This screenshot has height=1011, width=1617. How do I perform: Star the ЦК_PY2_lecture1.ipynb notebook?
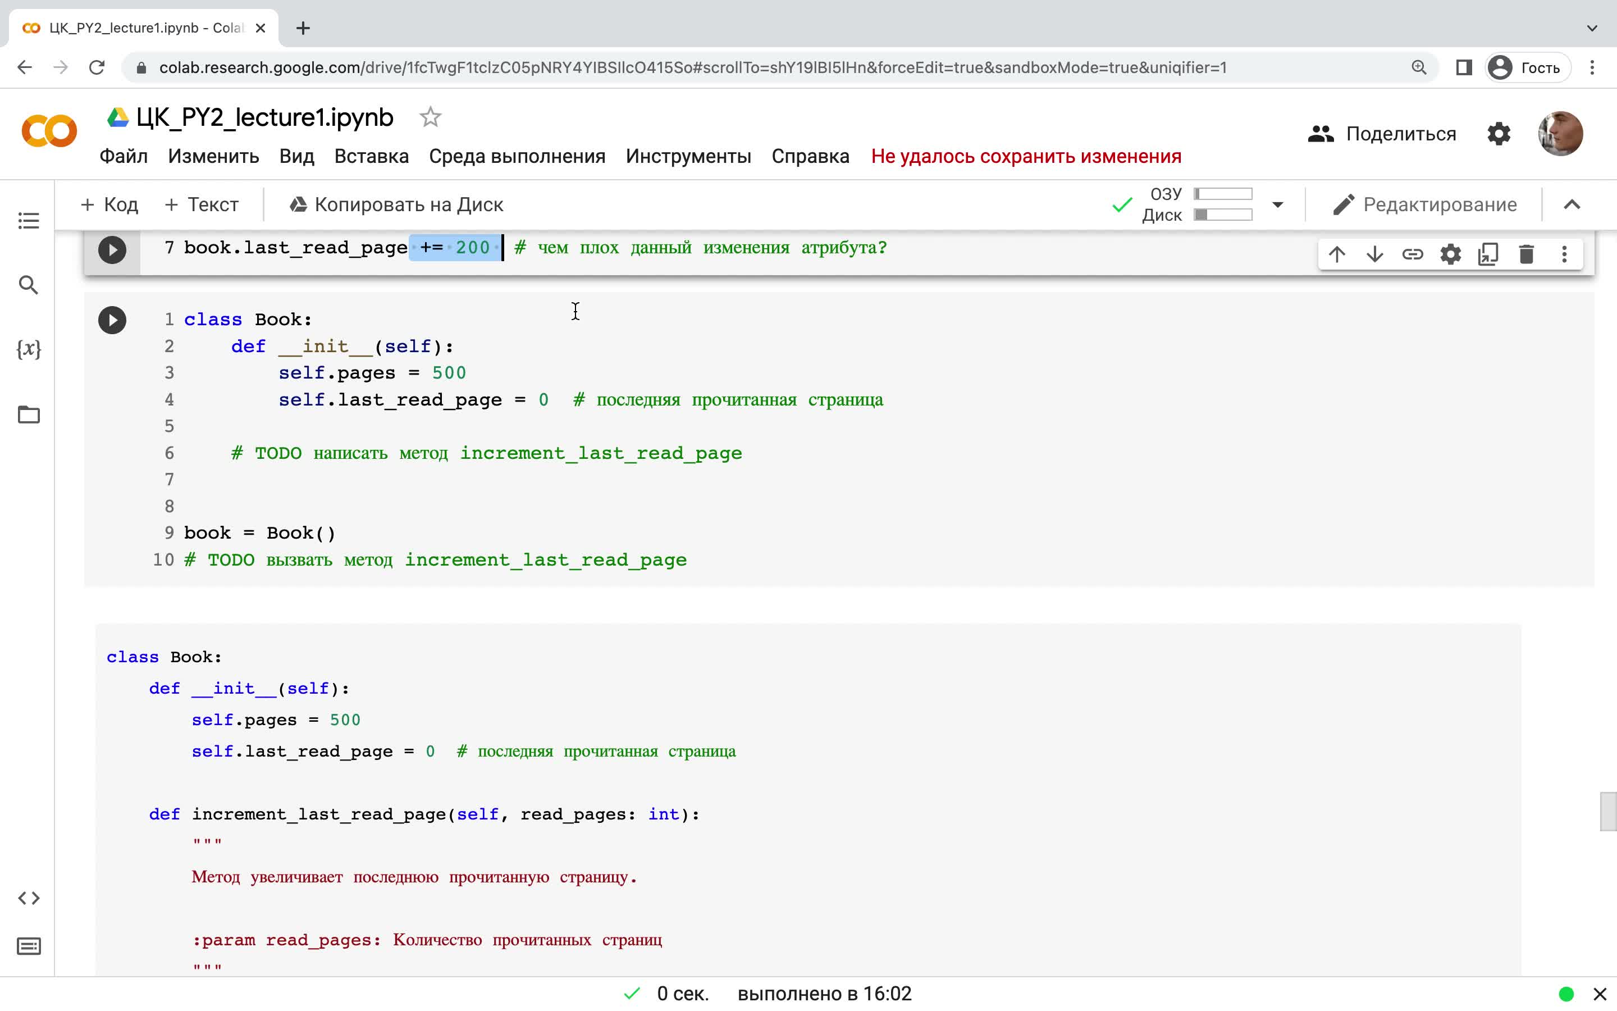tap(430, 117)
